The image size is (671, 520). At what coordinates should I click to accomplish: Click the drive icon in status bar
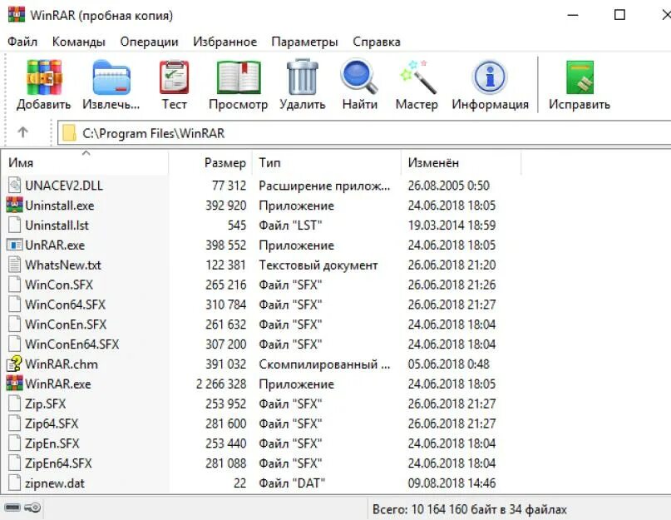pos(12,508)
